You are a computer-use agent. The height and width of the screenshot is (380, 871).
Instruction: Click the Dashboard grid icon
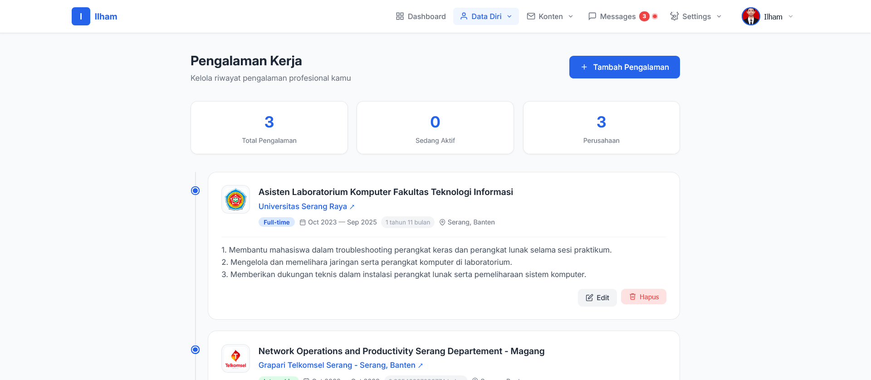(400, 16)
